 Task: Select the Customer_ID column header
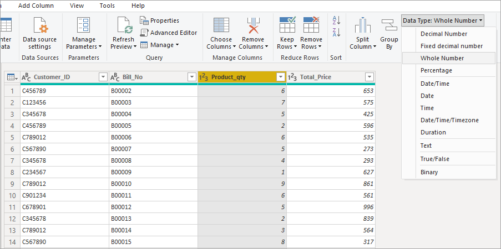click(64, 77)
